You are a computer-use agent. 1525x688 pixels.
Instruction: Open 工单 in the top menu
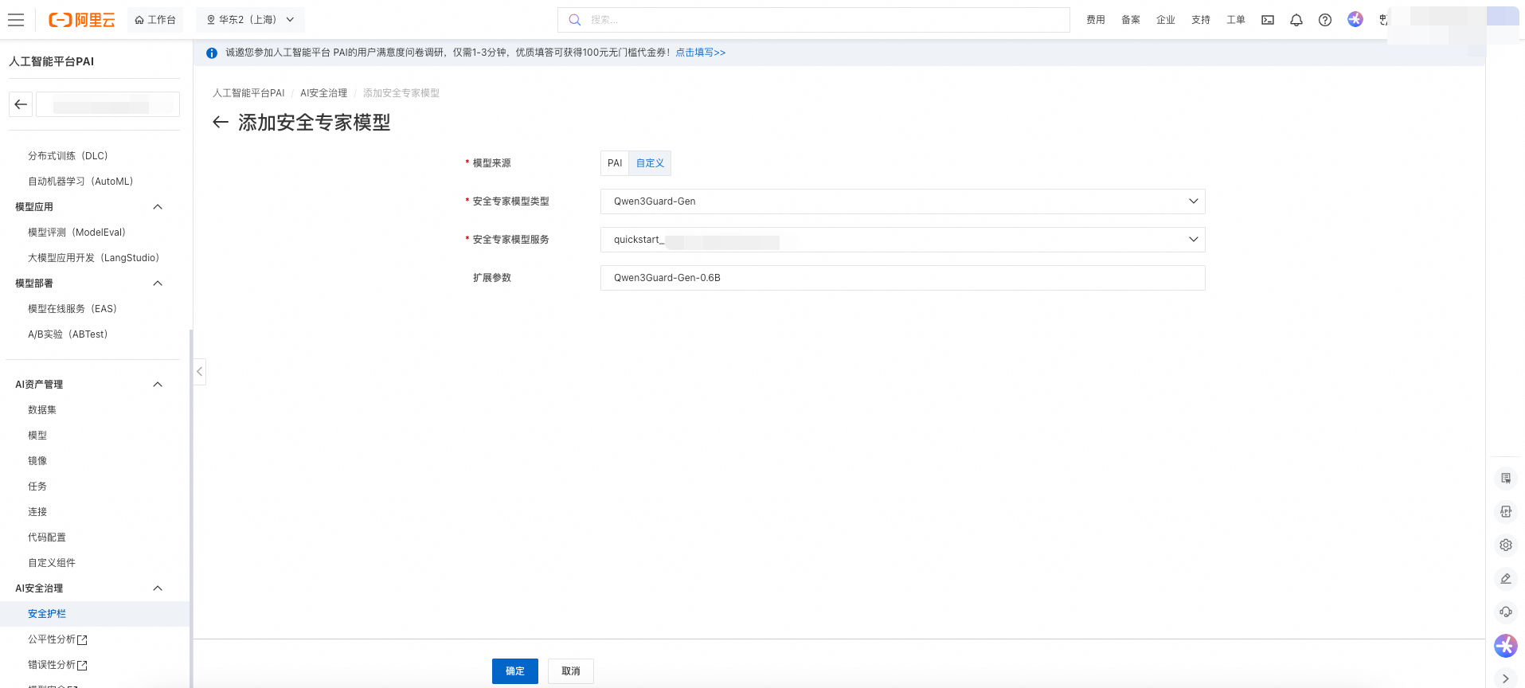pyautogui.click(x=1236, y=20)
